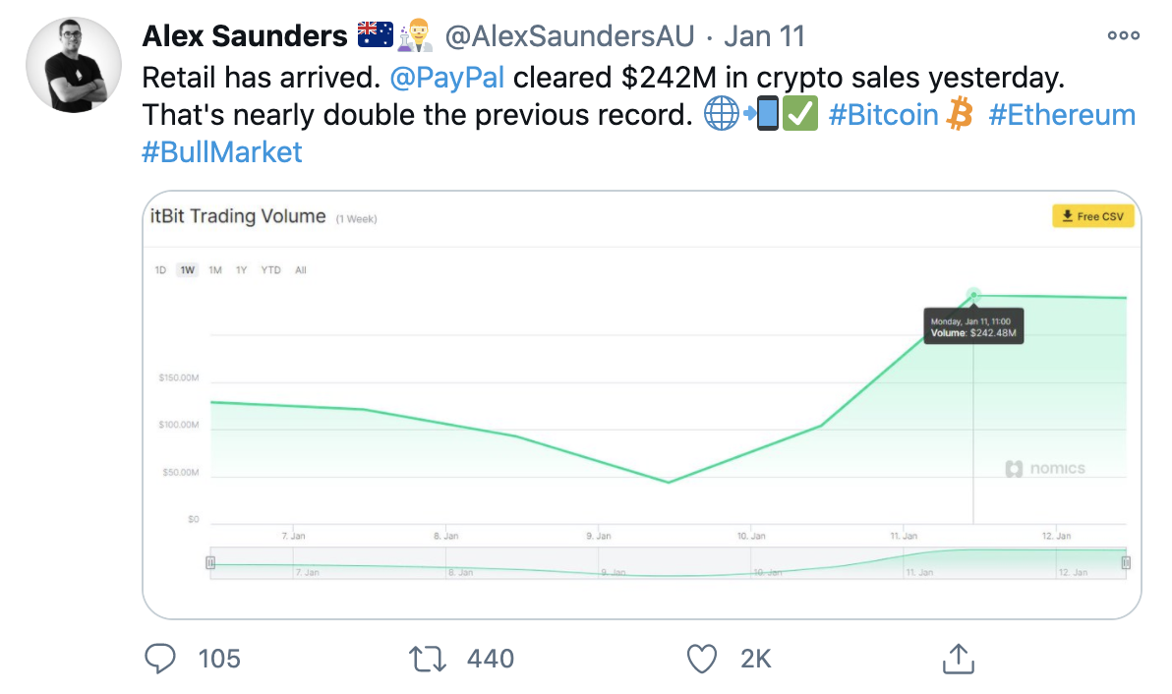Select the 1D time range tab
The width and height of the screenshot is (1172, 694).
160,270
